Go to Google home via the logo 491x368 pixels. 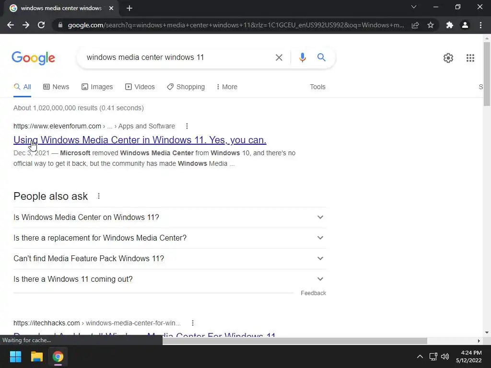coord(33,58)
